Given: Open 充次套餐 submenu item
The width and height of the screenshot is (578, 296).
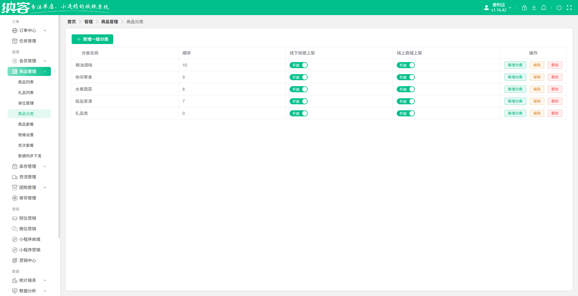Looking at the screenshot, I should 29,145.
